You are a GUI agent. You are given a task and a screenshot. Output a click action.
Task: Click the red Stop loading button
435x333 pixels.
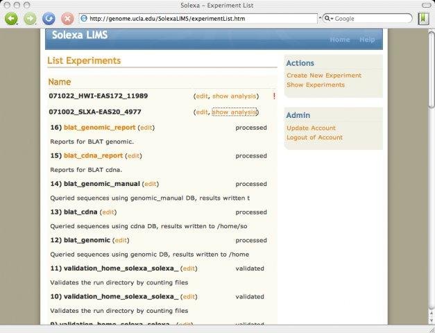(x=67, y=19)
